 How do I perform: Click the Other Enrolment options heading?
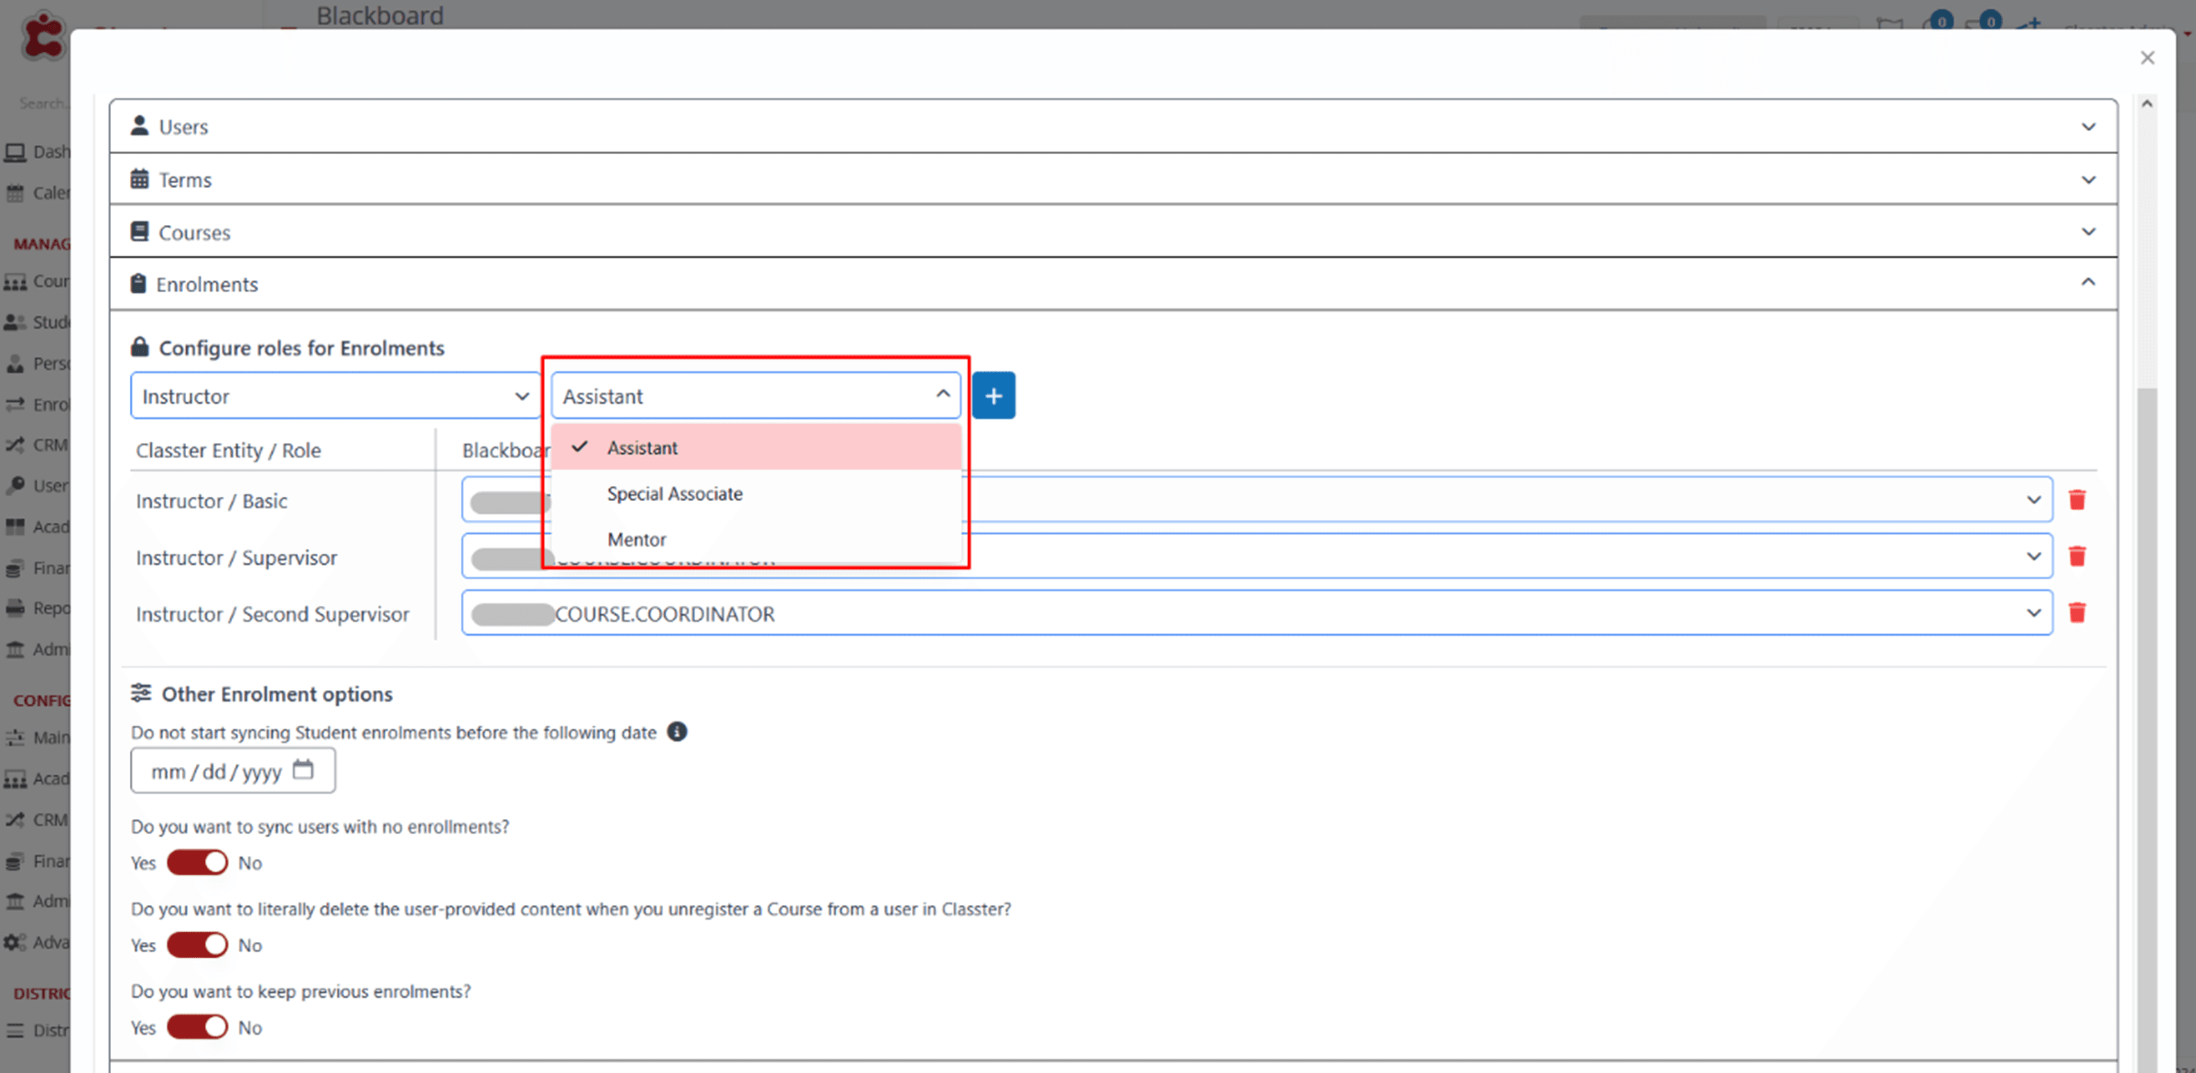277,694
